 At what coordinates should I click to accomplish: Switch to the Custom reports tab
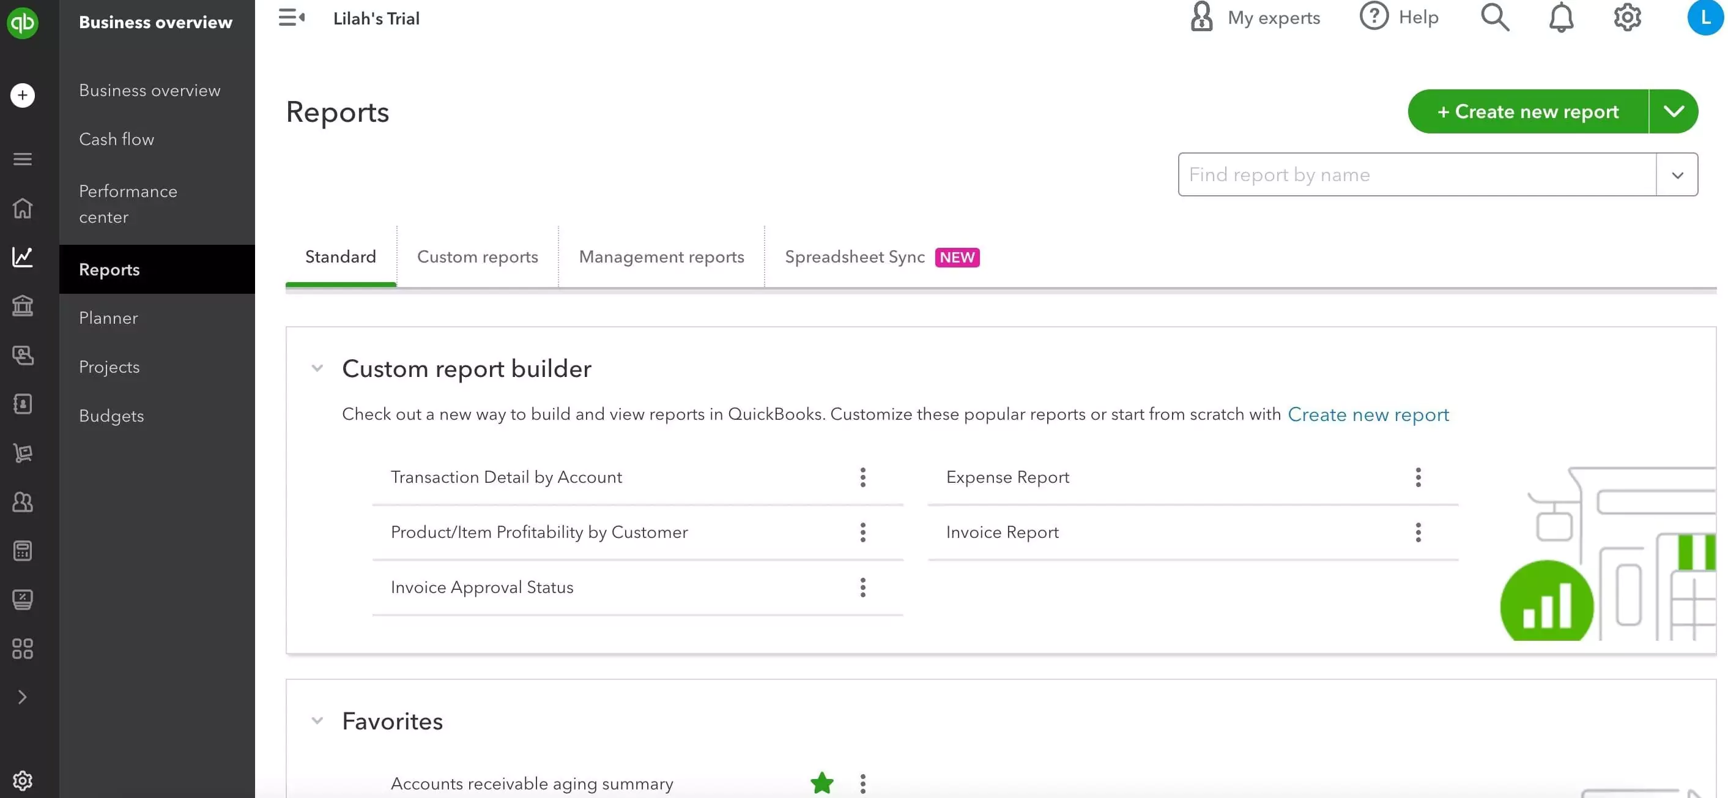click(x=477, y=257)
